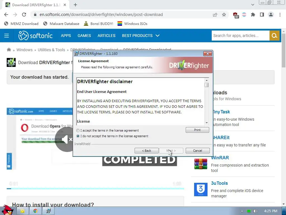This screenshot has width=286, height=215.
Task: Reload the Softonic page
Action: 24,15
